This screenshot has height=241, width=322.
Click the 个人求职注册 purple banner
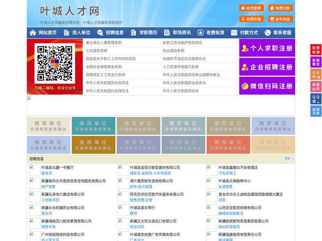[x=267, y=48]
